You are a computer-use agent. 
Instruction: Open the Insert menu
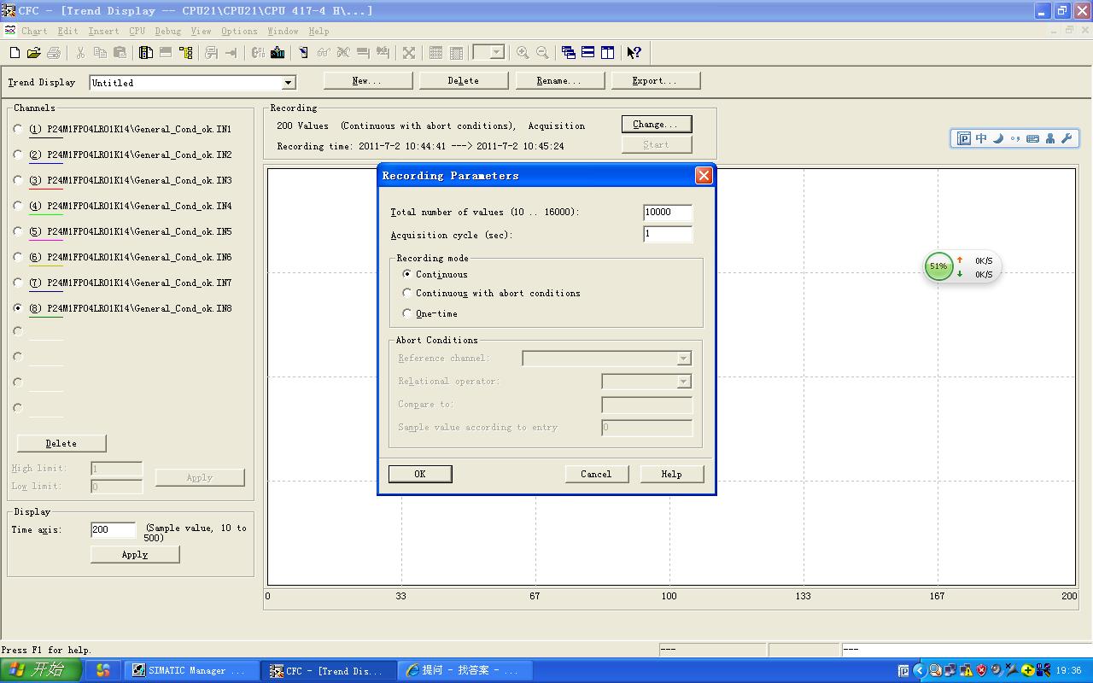pyautogui.click(x=103, y=31)
